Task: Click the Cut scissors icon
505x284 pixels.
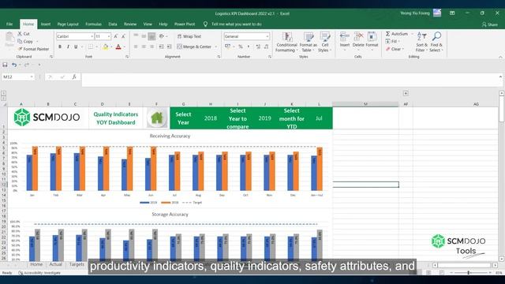Action: click(x=20, y=33)
